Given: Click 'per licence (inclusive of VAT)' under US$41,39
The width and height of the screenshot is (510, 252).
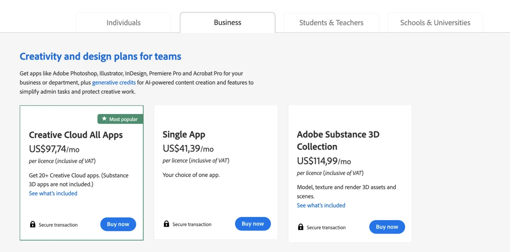Looking at the screenshot, I should [196, 161].
